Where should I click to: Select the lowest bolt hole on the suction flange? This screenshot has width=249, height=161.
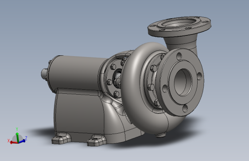185,108
